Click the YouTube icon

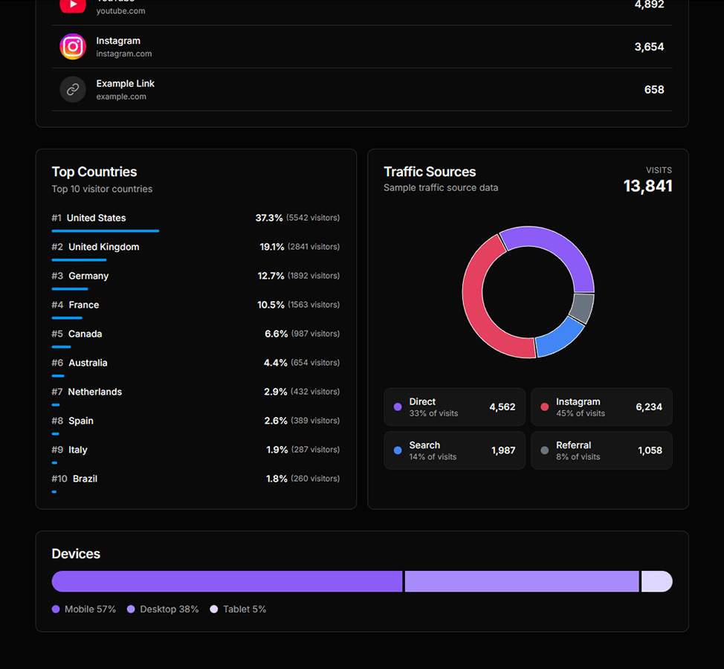72,6
